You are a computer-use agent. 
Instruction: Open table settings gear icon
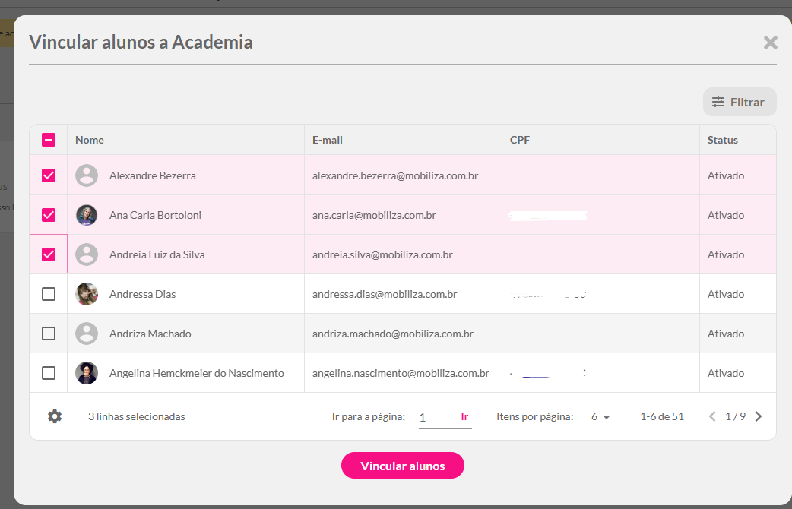click(55, 416)
